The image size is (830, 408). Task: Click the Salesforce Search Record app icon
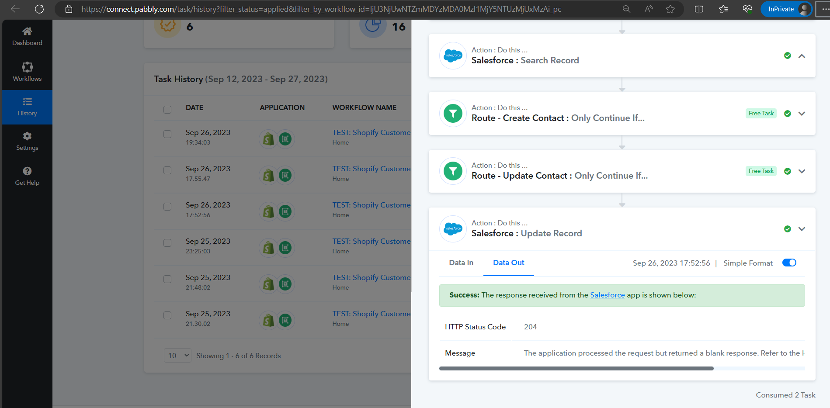[453, 56]
